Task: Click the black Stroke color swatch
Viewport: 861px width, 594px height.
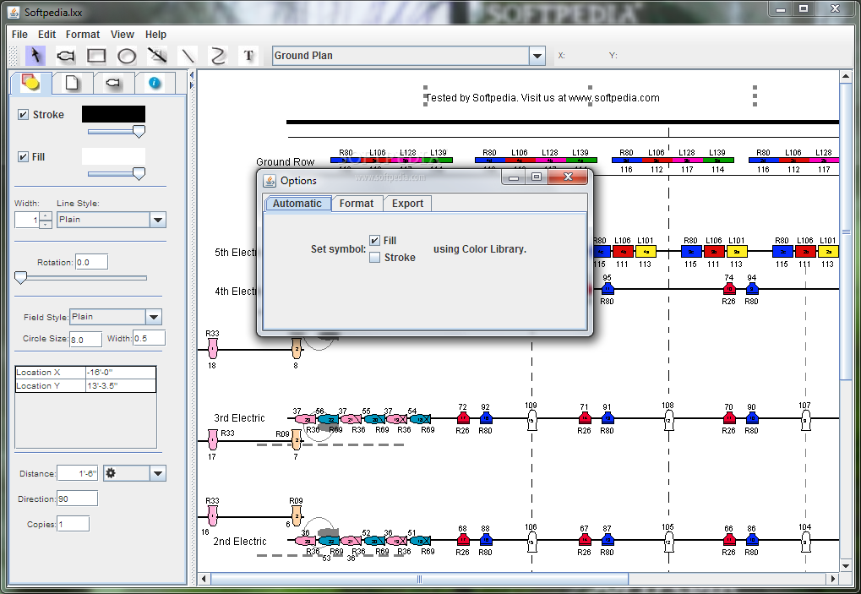Action: pos(114,114)
